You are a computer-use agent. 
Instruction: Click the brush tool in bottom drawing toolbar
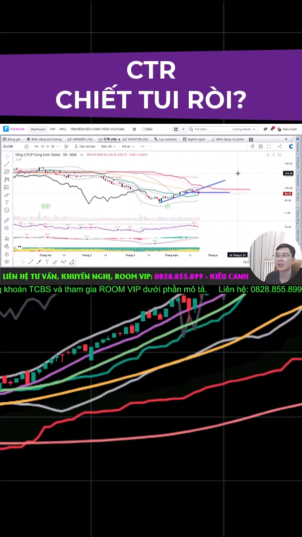(55, 262)
